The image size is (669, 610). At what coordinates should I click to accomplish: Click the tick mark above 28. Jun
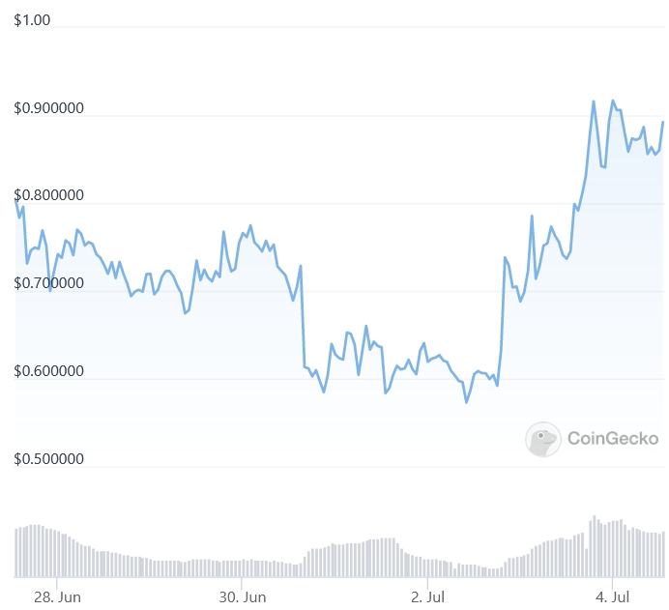(x=57, y=583)
